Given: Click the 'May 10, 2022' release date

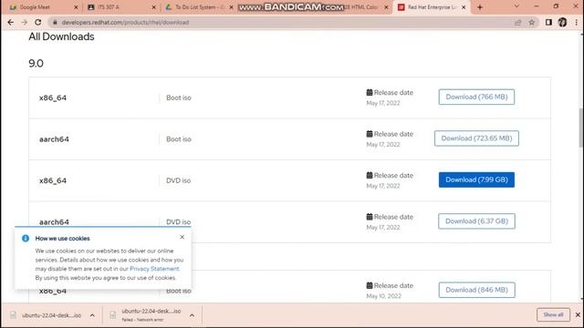Looking at the screenshot, I should [x=383, y=296].
